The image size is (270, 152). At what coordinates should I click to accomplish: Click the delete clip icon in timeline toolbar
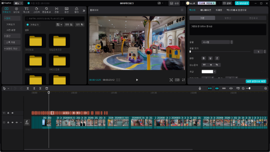coord(47,88)
